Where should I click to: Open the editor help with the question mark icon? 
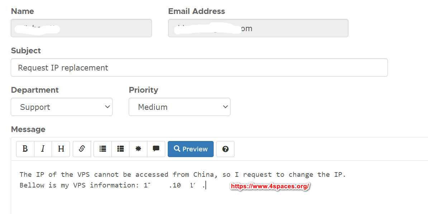[225, 149]
